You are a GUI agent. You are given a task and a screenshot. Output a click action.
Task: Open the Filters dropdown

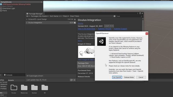(x=65, y=16)
